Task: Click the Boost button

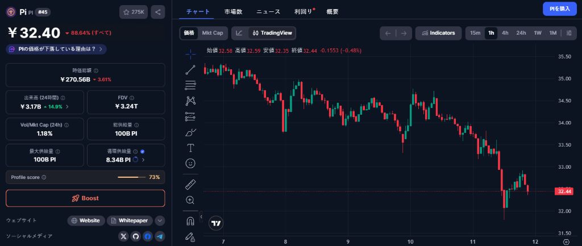Action: coord(85,198)
